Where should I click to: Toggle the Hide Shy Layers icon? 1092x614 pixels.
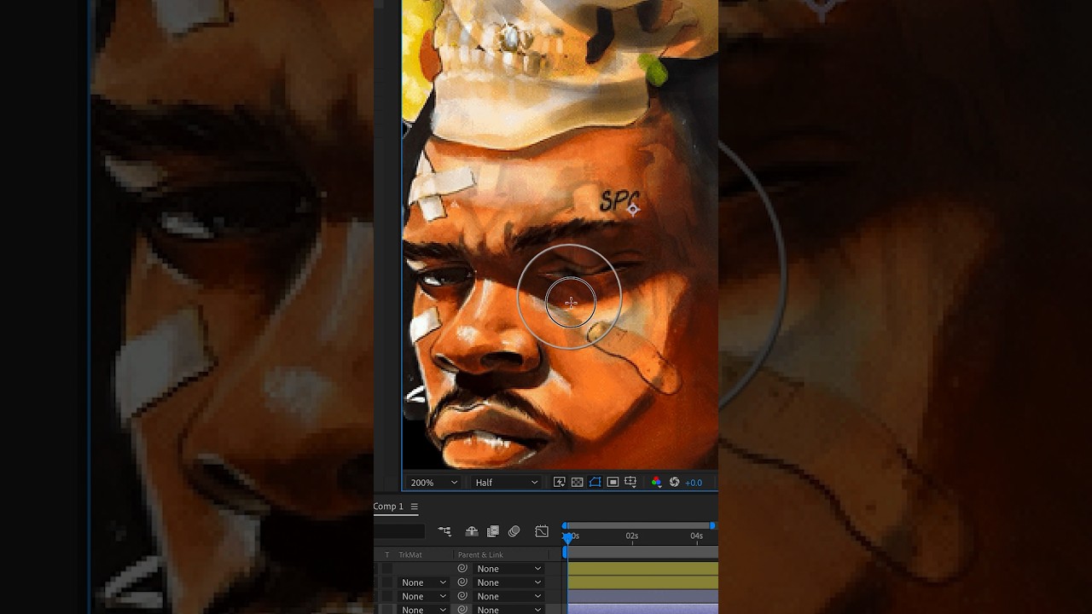click(471, 531)
